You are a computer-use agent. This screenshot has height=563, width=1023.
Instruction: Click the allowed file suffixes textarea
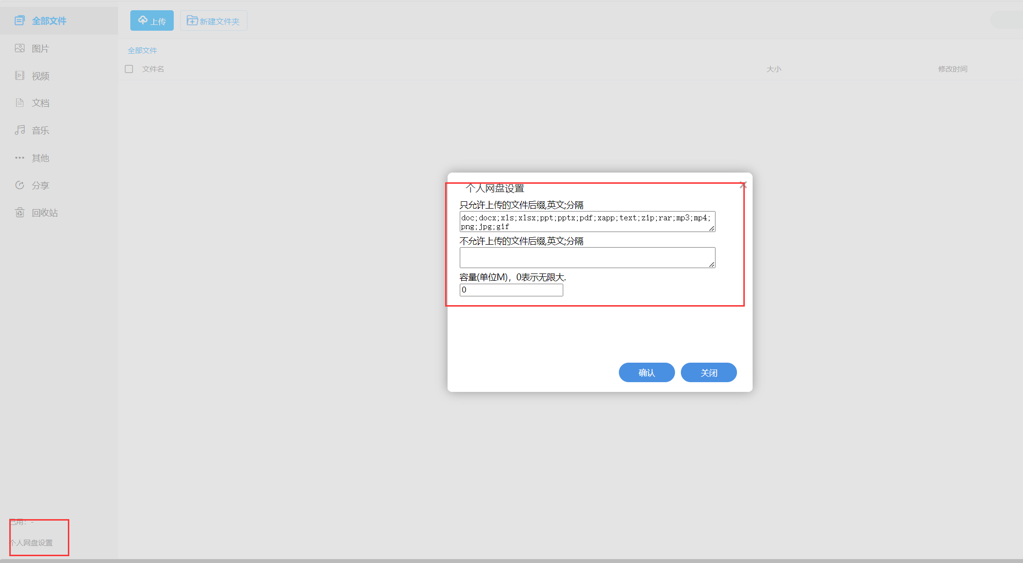click(587, 222)
